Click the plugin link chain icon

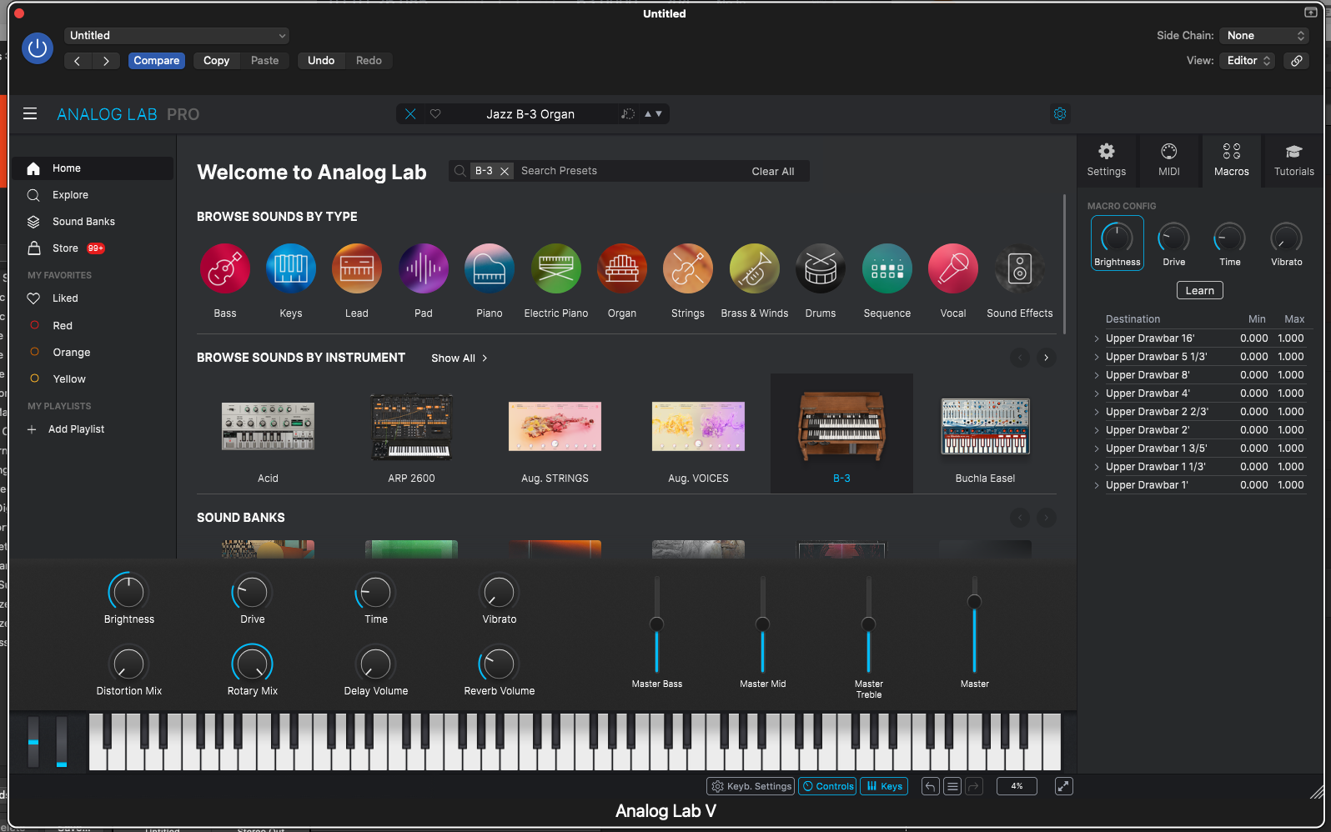tap(1297, 61)
